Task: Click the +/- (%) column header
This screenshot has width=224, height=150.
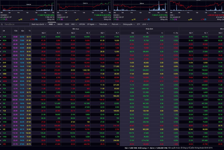Action: [176, 33]
